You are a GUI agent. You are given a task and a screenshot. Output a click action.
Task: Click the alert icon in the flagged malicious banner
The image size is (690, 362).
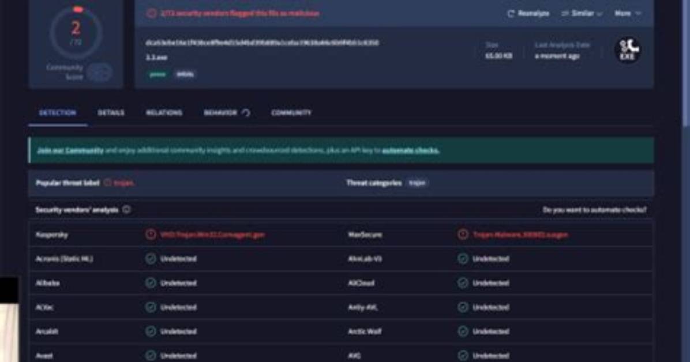(x=151, y=13)
